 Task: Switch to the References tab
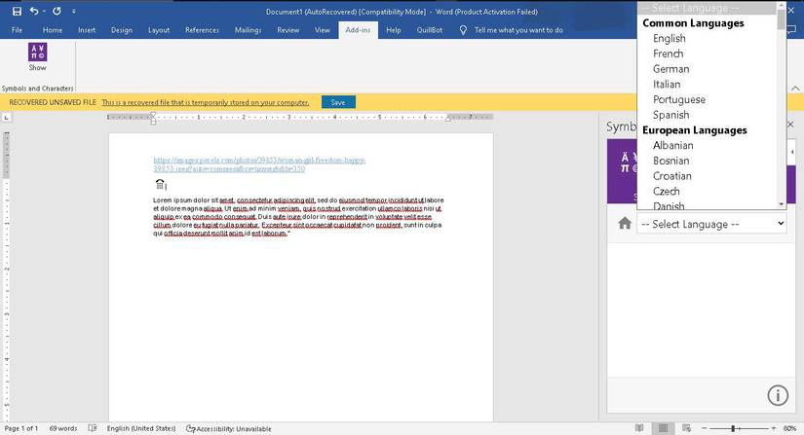202,30
